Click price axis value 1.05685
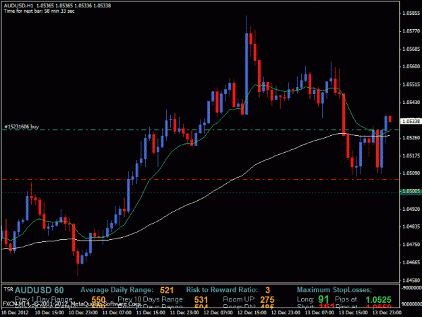Screen dimensions: 422x317 411,49
